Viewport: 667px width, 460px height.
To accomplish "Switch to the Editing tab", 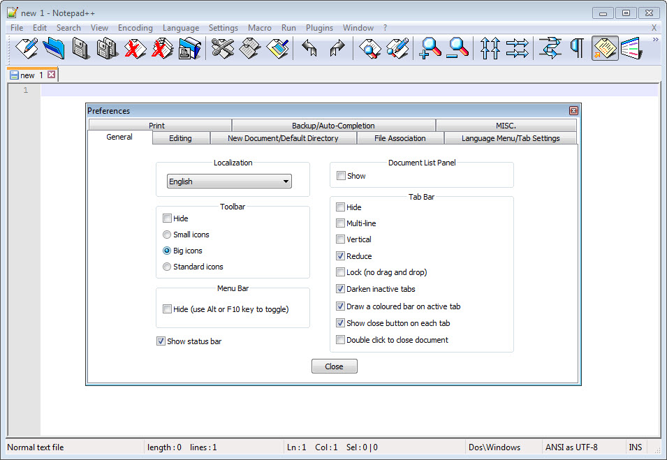I will pos(180,138).
